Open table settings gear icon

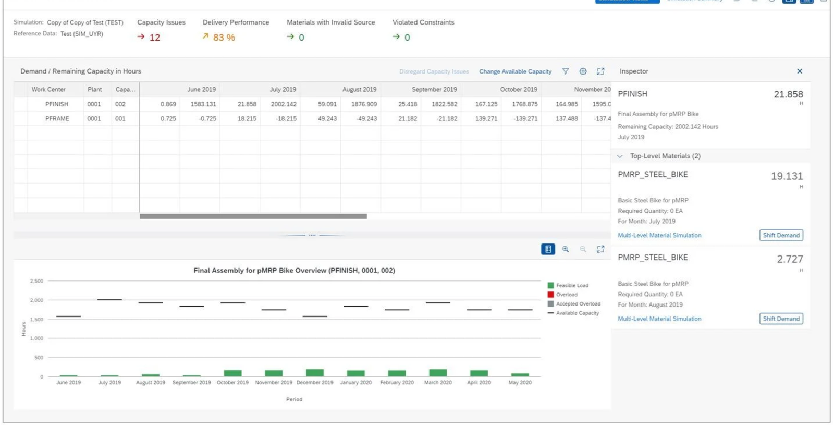coord(583,71)
